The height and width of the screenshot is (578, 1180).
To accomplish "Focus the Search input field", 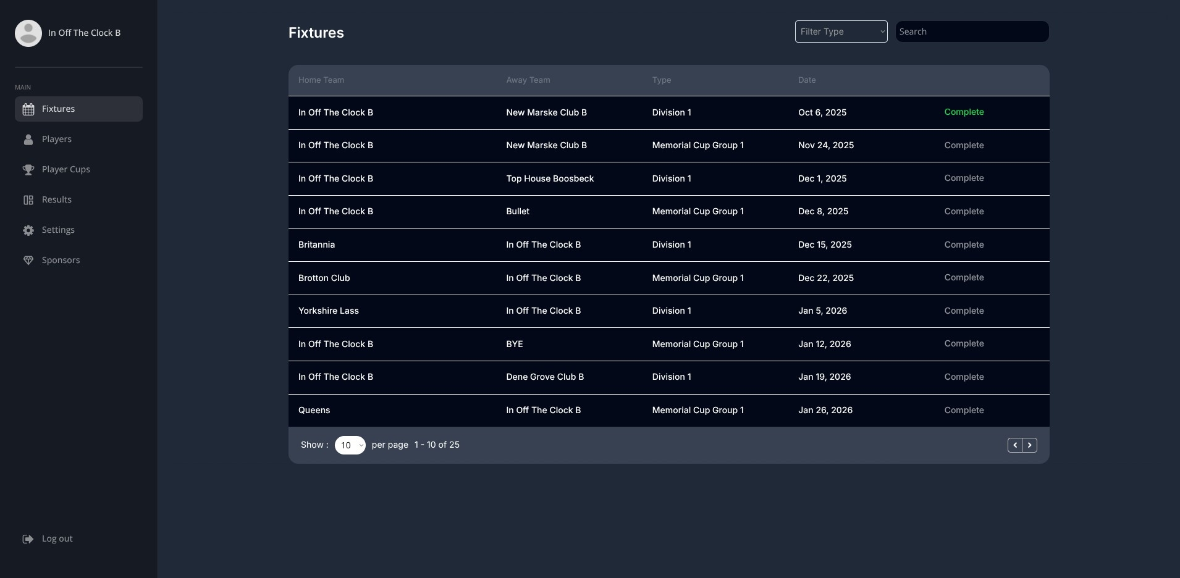I will pyautogui.click(x=972, y=31).
